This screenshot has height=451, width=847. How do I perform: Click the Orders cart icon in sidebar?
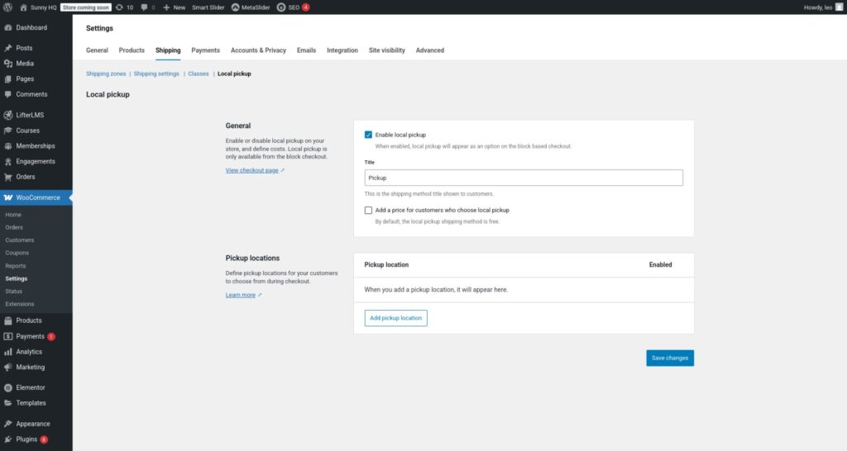coord(8,177)
